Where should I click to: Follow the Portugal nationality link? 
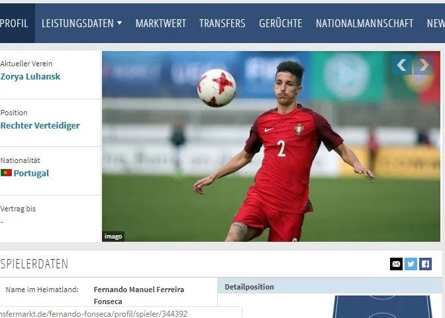tap(31, 173)
